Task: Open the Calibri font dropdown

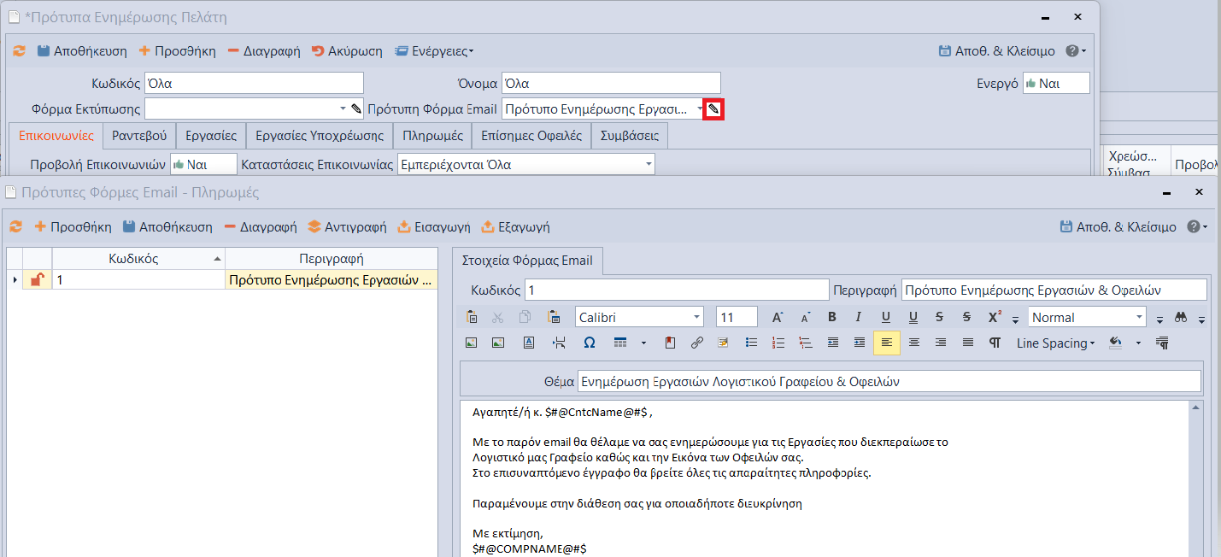Action: (697, 317)
